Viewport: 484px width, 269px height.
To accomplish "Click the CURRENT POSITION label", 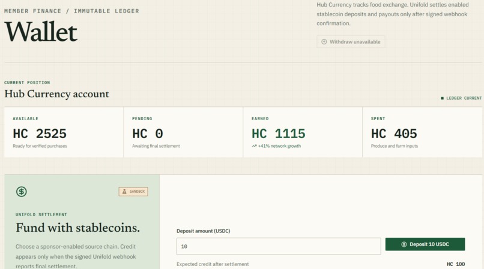I will click(27, 83).
